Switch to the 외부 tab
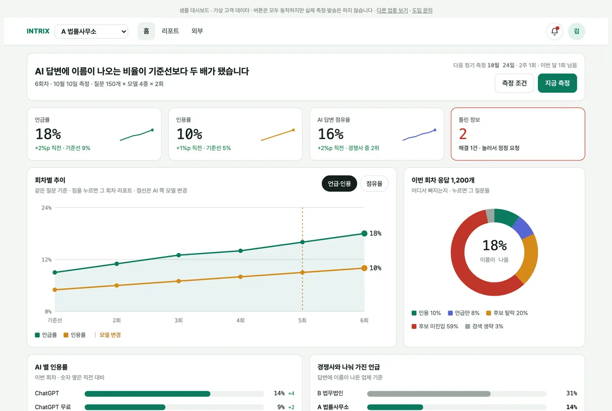The image size is (612, 411). 197,31
